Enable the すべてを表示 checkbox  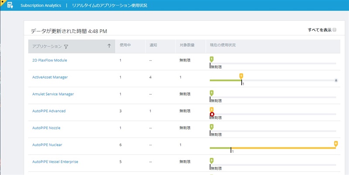335,30
